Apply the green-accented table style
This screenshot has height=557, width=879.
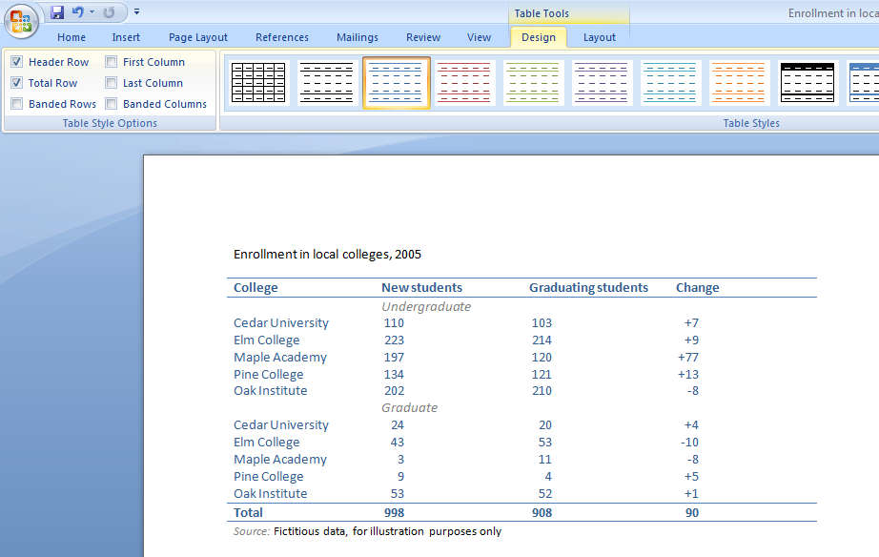click(x=533, y=83)
